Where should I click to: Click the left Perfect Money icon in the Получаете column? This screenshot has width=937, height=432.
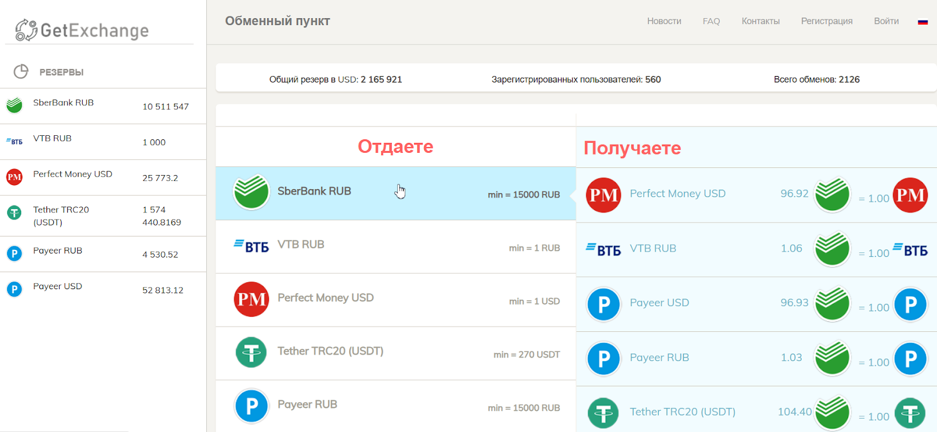click(604, 195)
